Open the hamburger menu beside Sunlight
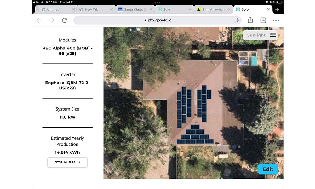This screenshot has height=189, width=315. click(273, 35)
